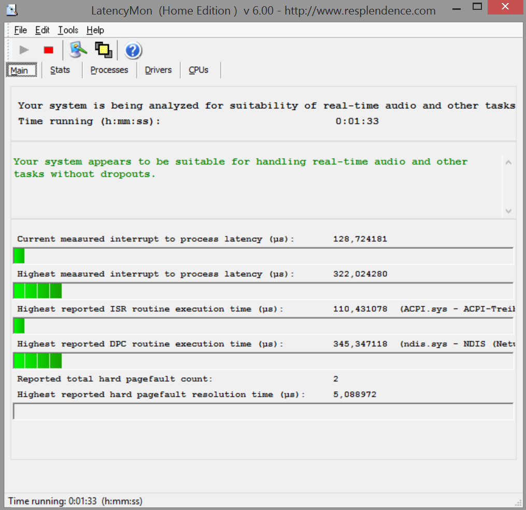Viewport: 526px width, 510px height.
Task: Maximize the LatencyMon window
Action: click(477, 7)
